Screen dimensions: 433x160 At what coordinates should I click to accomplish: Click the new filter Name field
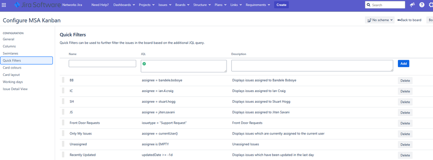pos(102,63)
